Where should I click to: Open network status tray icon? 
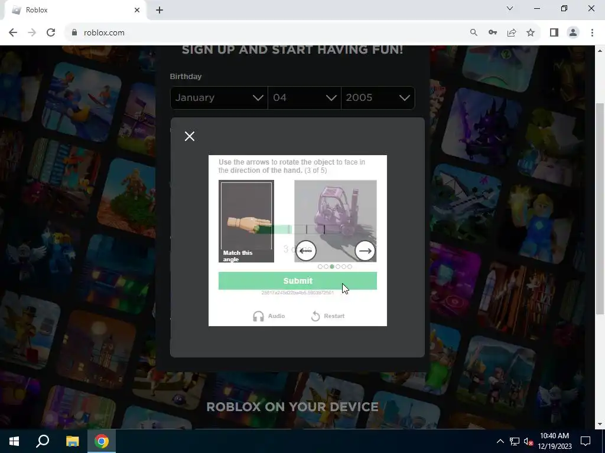515,441
